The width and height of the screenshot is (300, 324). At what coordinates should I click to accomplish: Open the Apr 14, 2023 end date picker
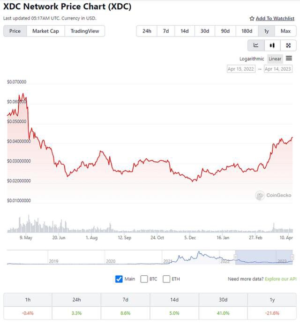tap(278, 69)
